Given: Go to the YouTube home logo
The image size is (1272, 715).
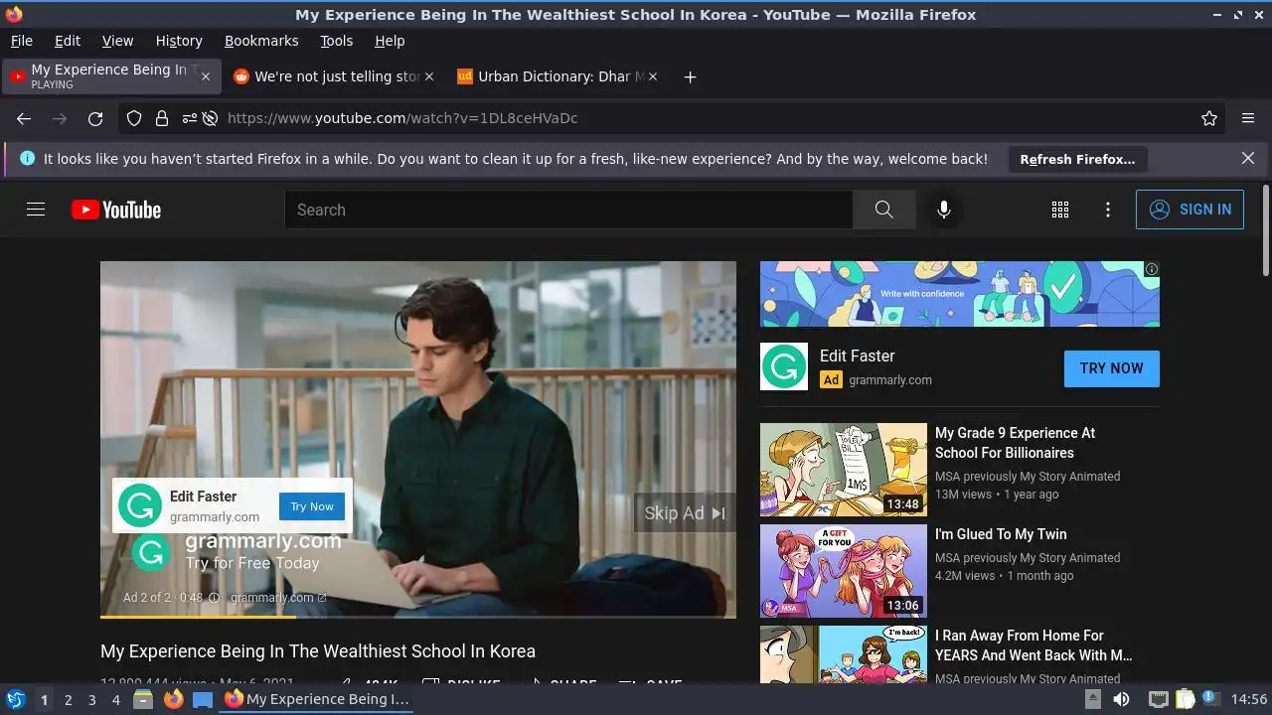Looking at the screenshot, I should pyautogui.click(x=116, y=210).
